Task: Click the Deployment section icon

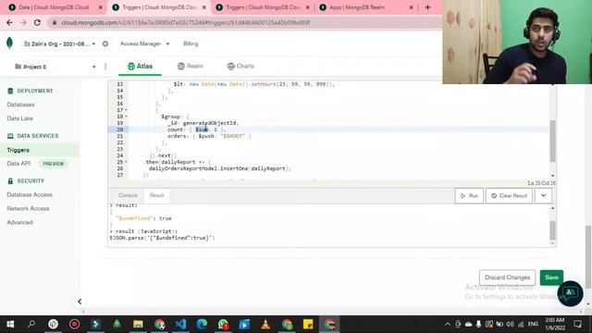Action: (10, 91)
